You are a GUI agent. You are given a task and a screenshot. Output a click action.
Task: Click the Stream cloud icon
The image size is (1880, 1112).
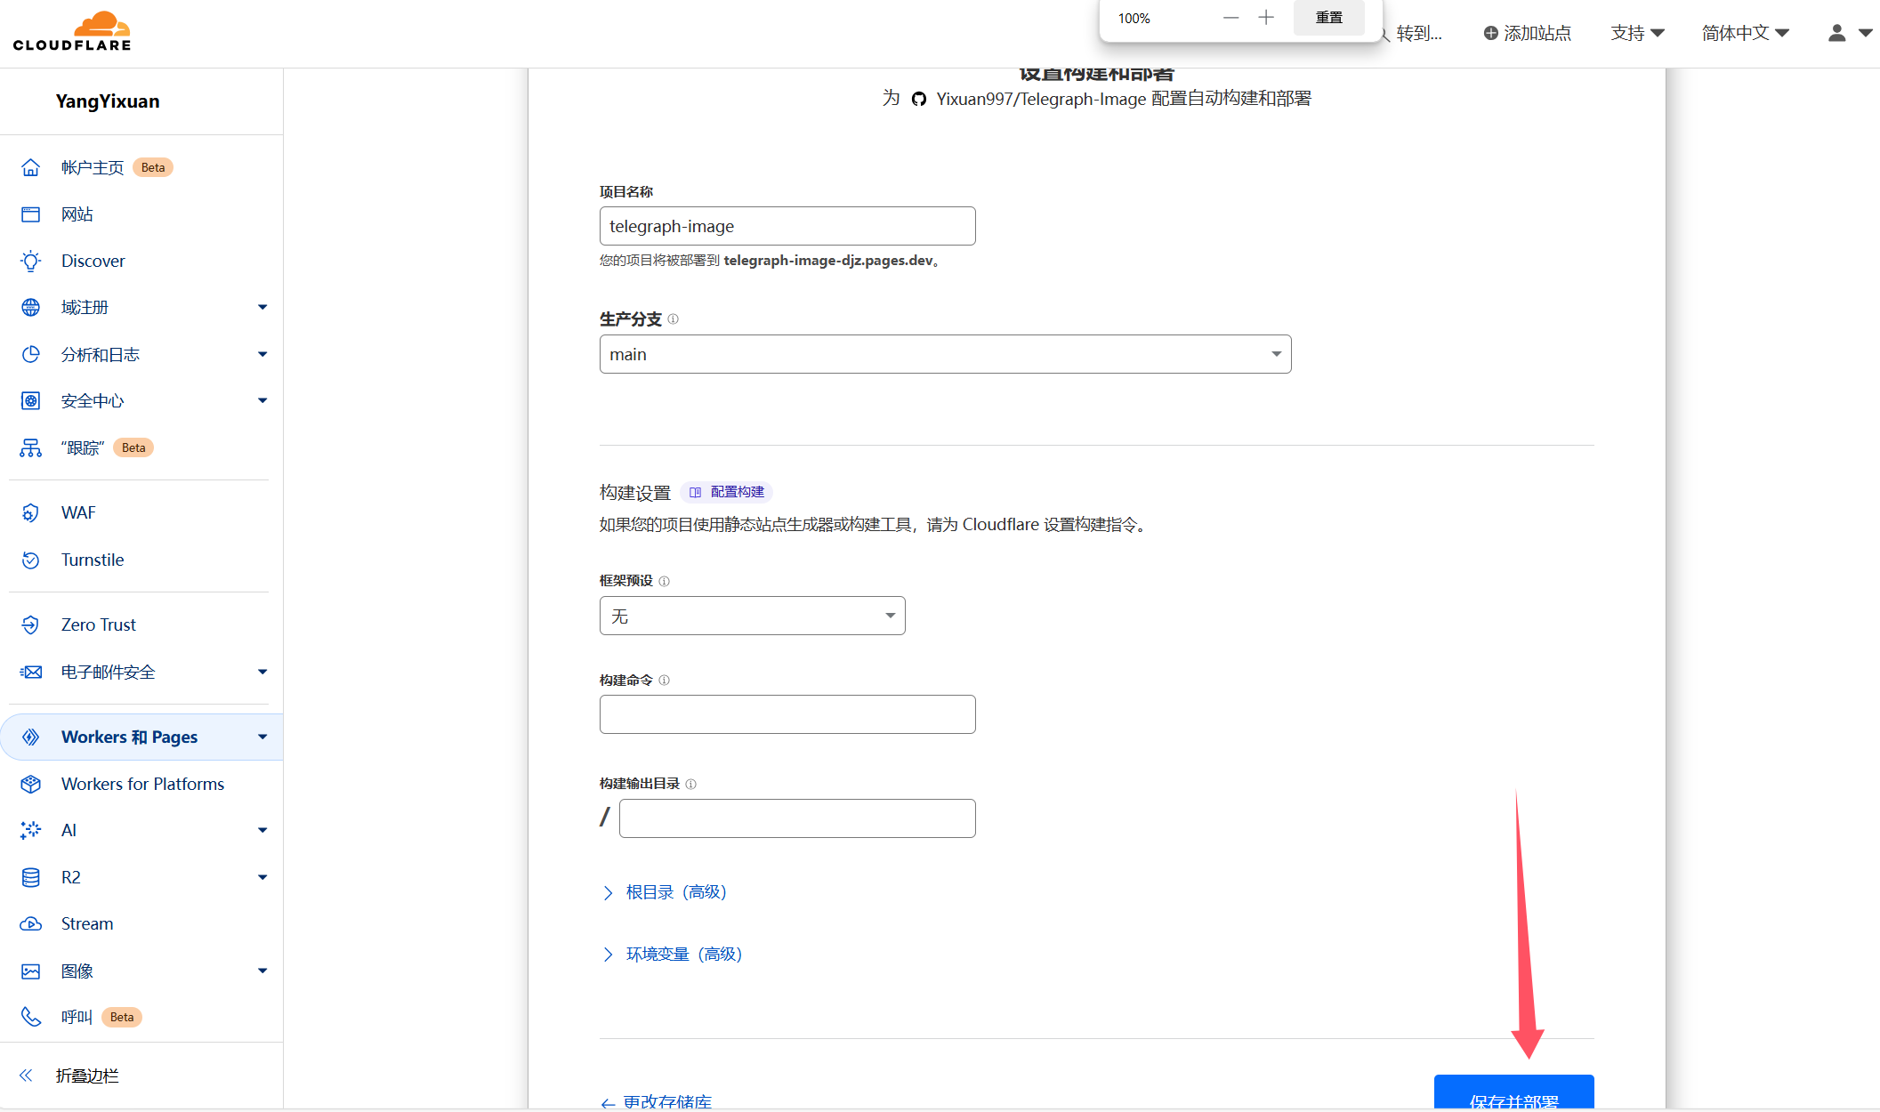(x=31, y=923)
